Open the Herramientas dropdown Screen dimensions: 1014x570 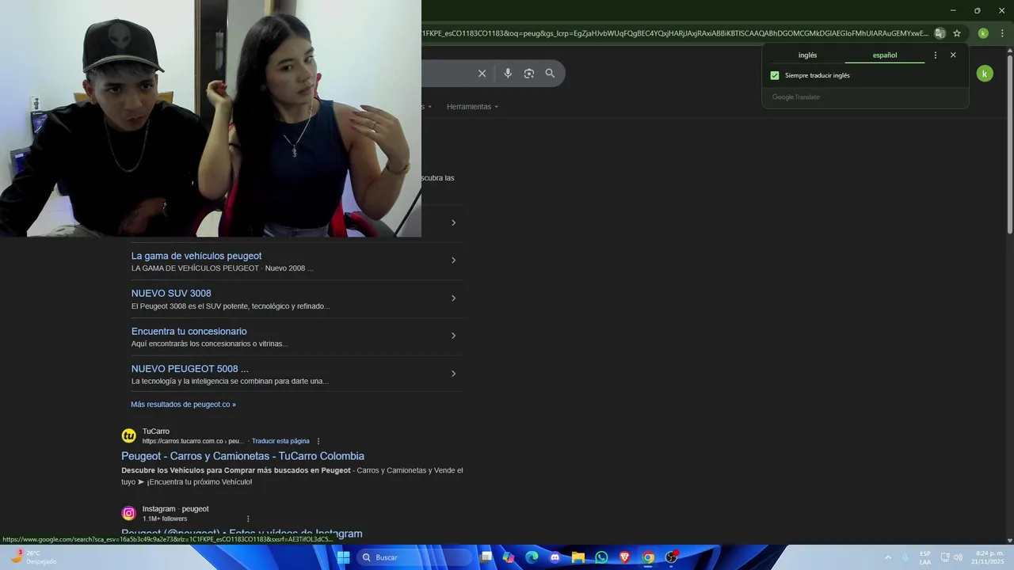[x=472, y=107]
